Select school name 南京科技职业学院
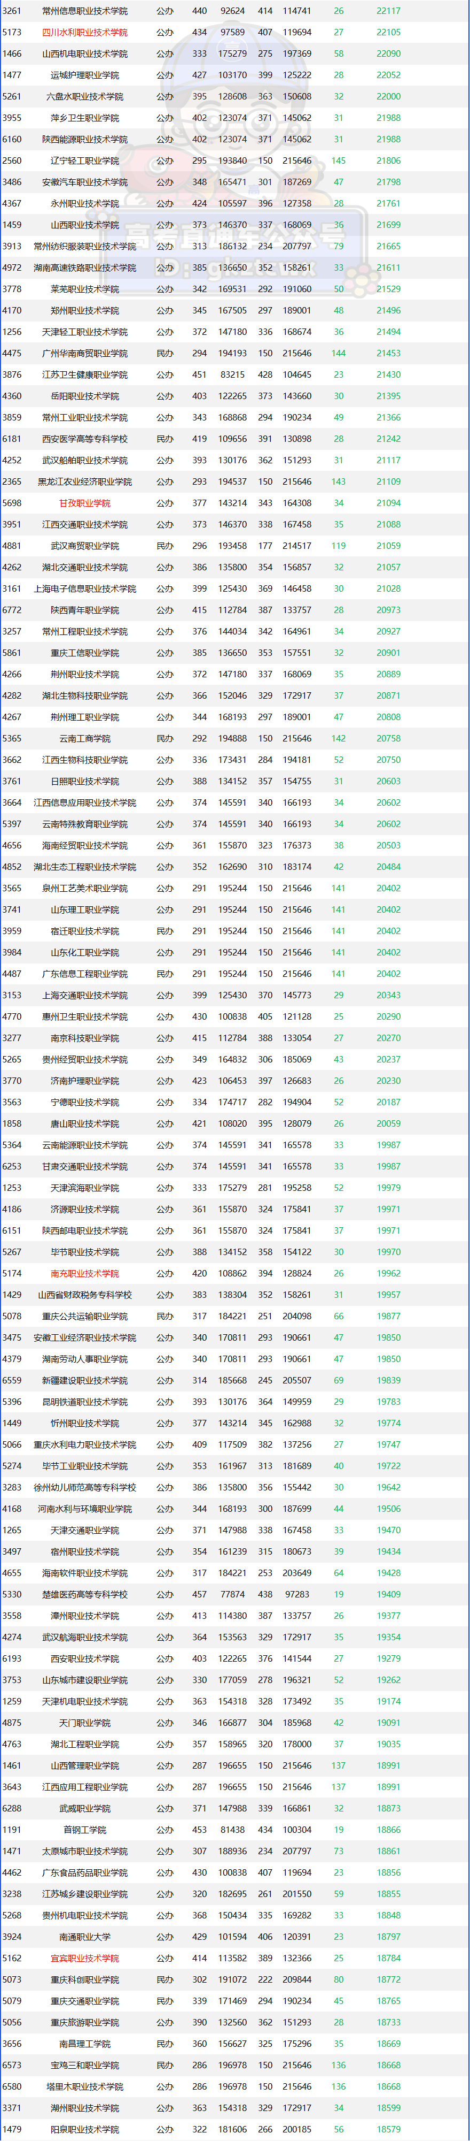The height and width of the screenshot is (2141, 470). 85,1038
